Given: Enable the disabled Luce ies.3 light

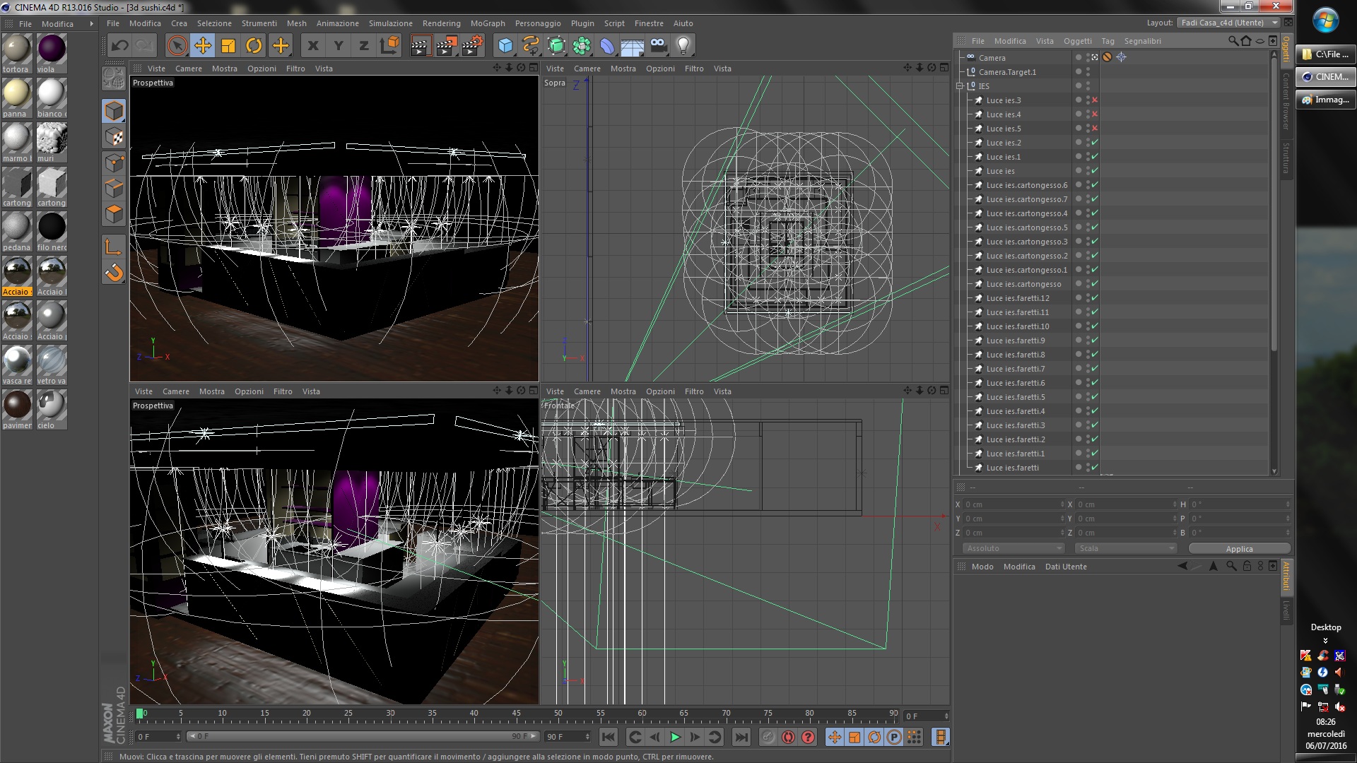Looking at the screenshot, I should point(1095,100).
